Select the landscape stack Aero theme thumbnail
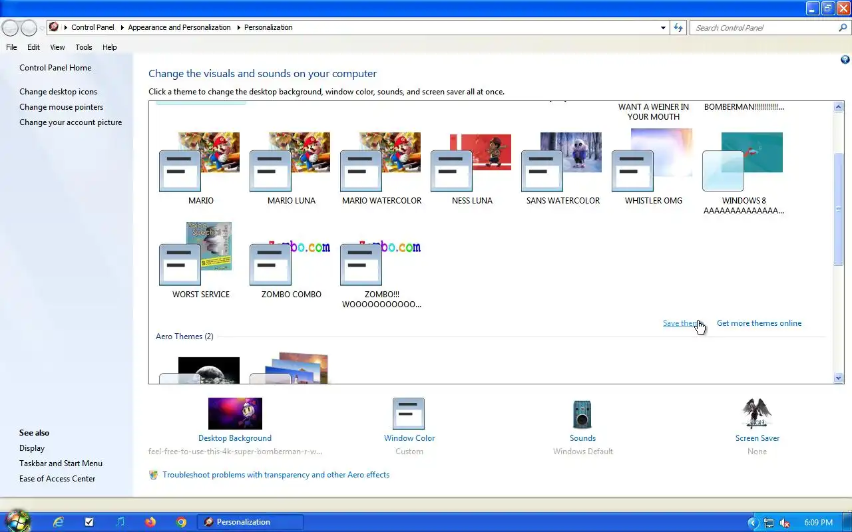 (x=290, y=368)
